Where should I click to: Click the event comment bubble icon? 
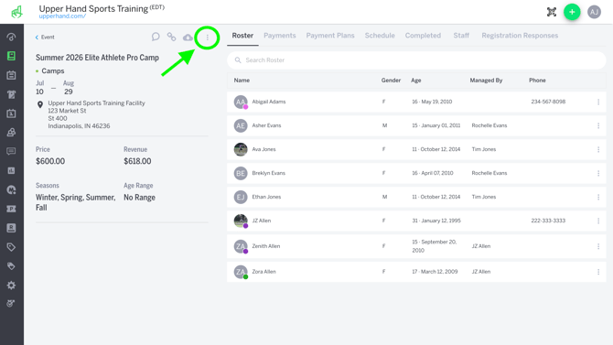point(156,37)
